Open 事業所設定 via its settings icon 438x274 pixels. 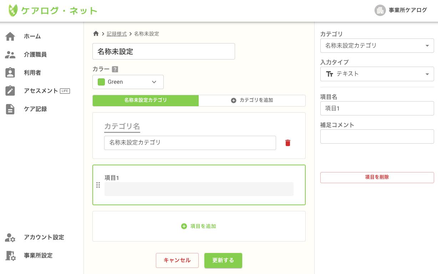coord(10,255)
